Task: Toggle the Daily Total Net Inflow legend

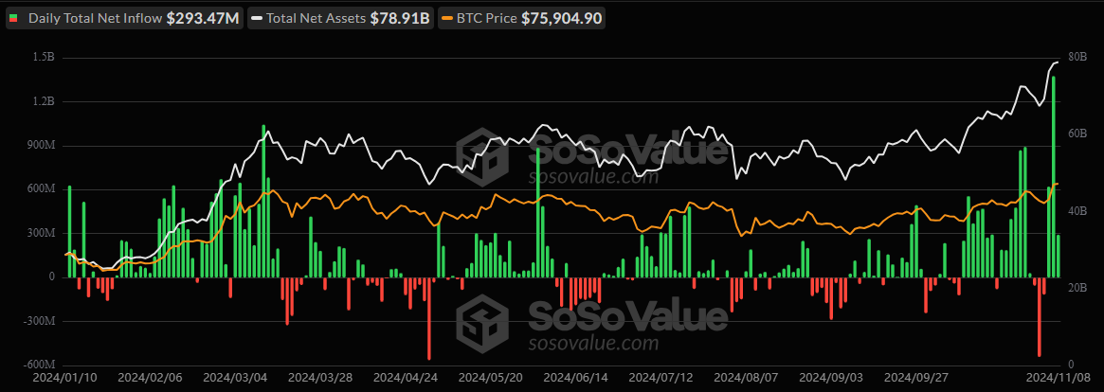Action: pos(125,18)
